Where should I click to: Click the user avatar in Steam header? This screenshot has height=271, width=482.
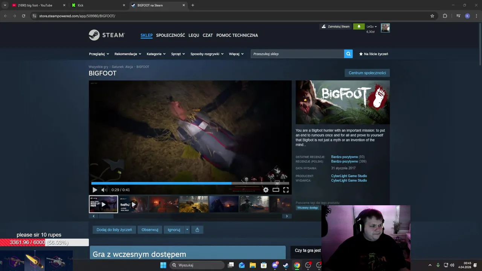coord(385,28)
